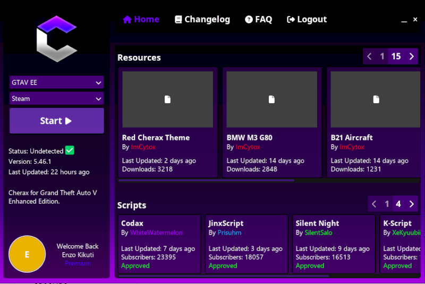Screen dimensions: 425x284
Task: Select page 15 in Resources pagination
Action: click(396, 56)
